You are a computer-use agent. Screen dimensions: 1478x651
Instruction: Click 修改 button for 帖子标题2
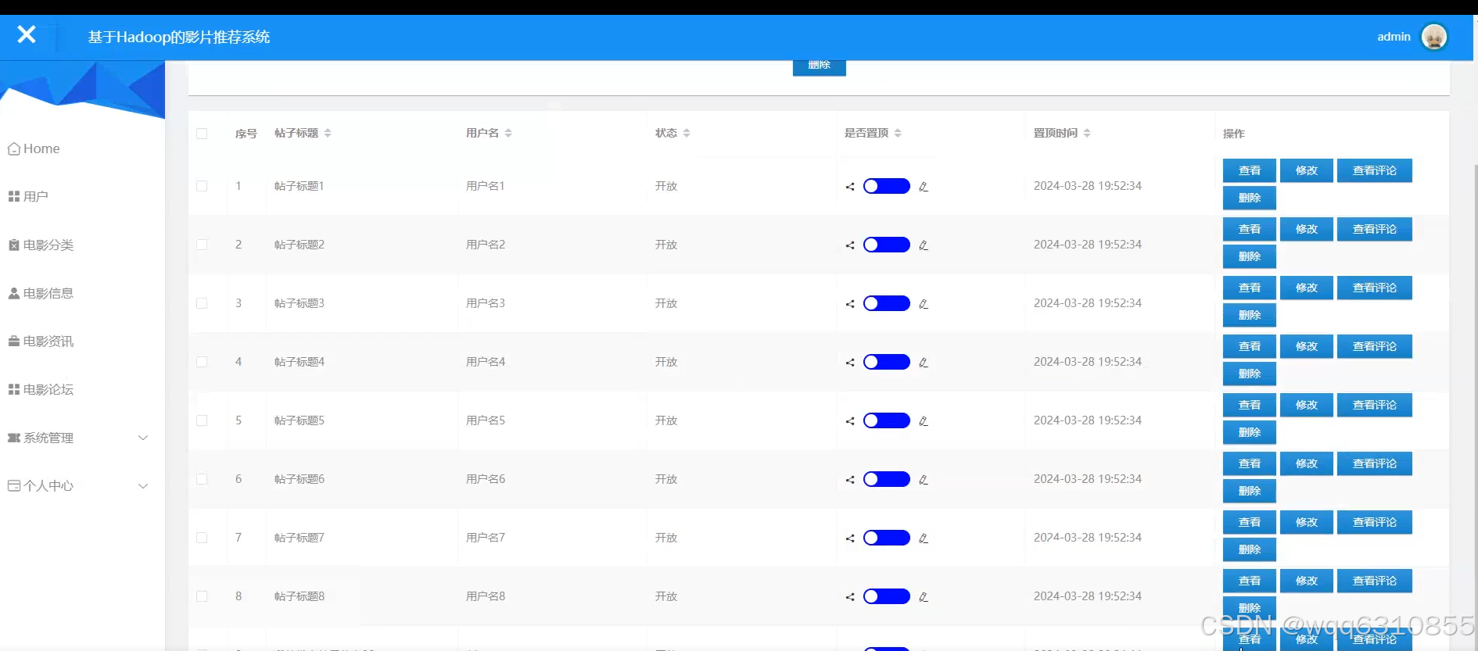[x=1307, y=229]
